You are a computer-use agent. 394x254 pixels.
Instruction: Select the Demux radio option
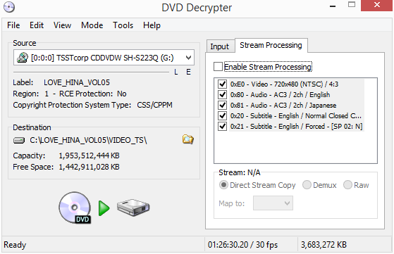tap(307, 185)
